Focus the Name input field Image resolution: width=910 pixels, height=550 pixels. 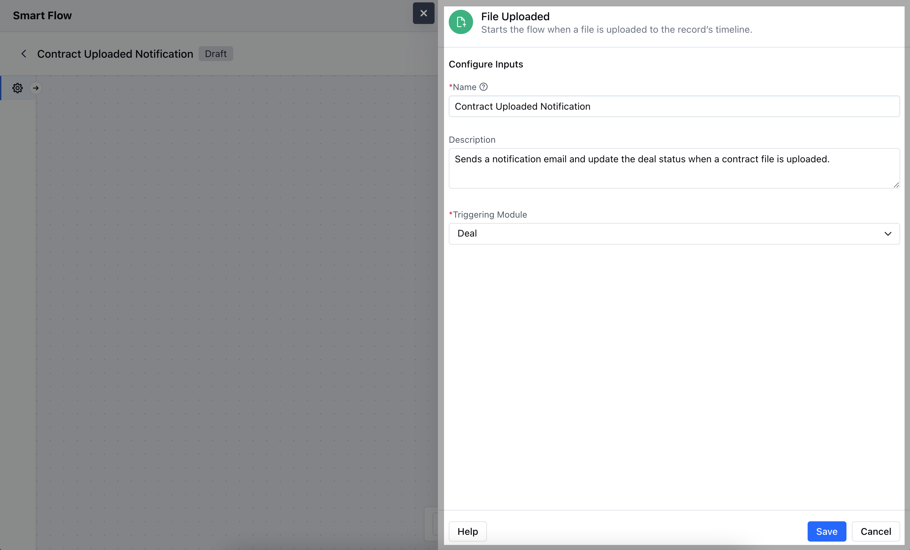click(x=674, y=106)
